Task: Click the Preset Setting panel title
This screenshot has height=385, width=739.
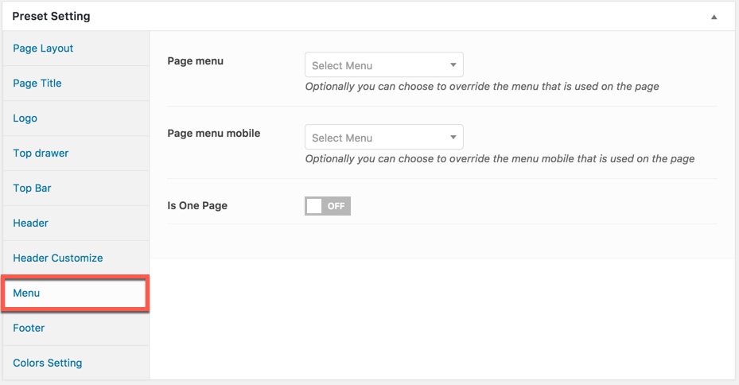Action: [51, 16]
